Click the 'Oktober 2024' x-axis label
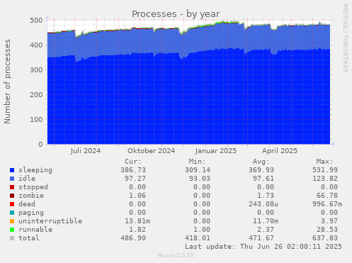 tap(152, 151)
